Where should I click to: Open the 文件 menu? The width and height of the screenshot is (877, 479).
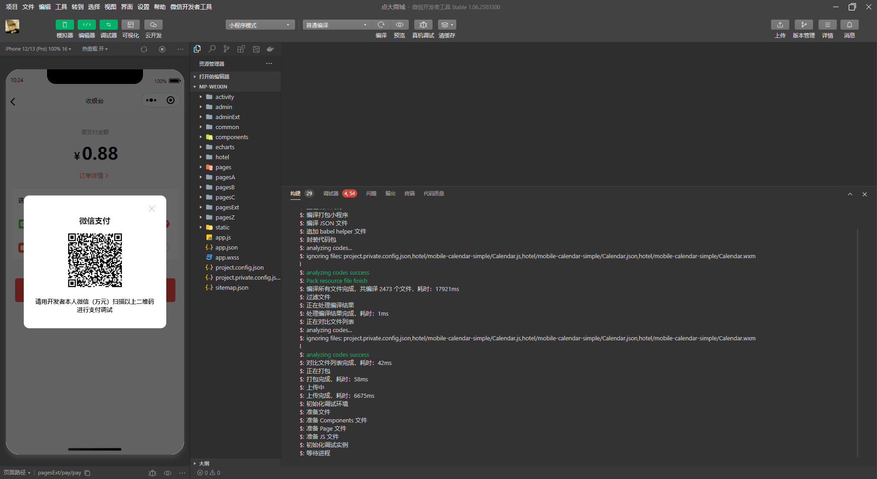pyautogui.click(x=28, y=7)
